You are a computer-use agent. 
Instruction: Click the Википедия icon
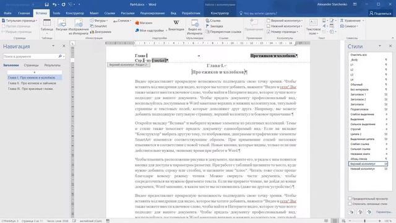click(x=176, y=25)
